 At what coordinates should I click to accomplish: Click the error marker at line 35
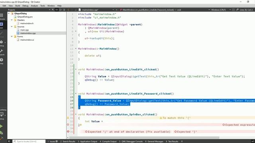68,131
